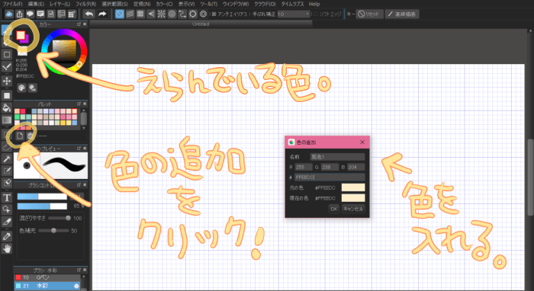
Task: Pick the hue ring on color wheel
Action: 63,32
